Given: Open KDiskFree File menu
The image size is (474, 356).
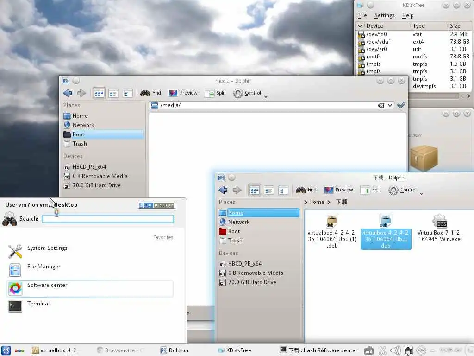Looking at the screenshot, I should point(362,15).
